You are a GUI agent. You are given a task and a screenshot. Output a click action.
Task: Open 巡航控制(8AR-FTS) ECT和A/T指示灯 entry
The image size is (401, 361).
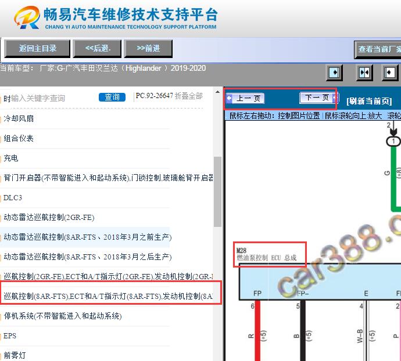(109, 296)
